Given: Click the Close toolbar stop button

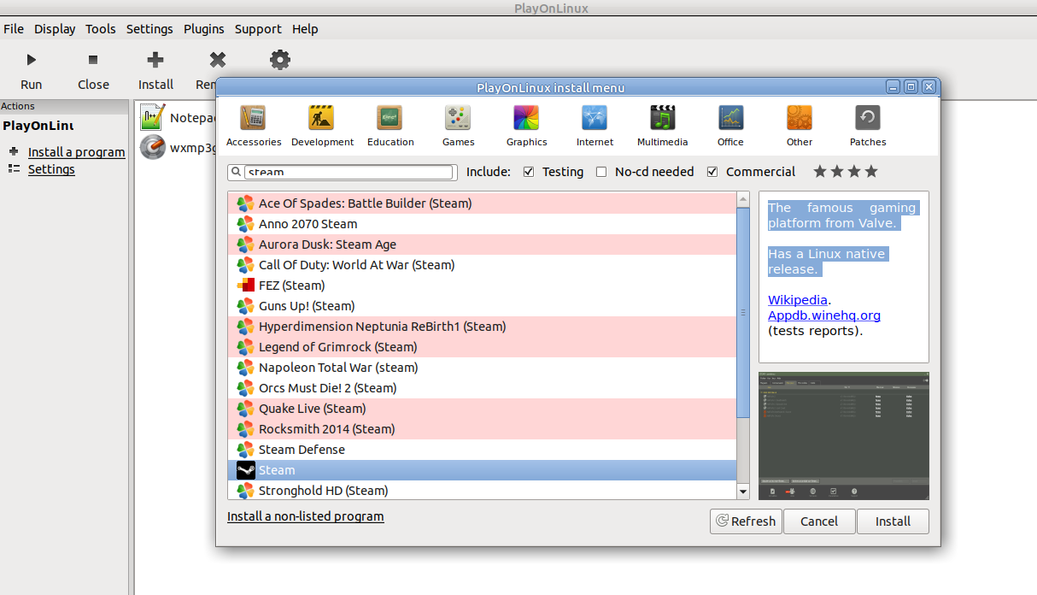Looking at the screenshot, I should pos(93,71).
